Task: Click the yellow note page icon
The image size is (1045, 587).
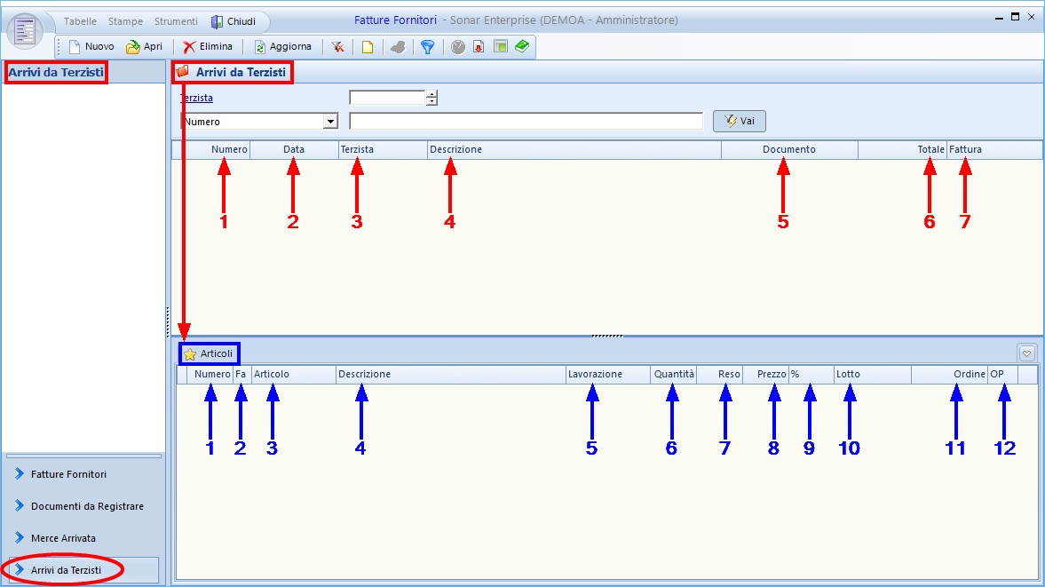Action: click(x=367, y=47)
